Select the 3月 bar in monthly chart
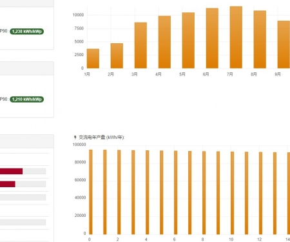 (140, 45)
